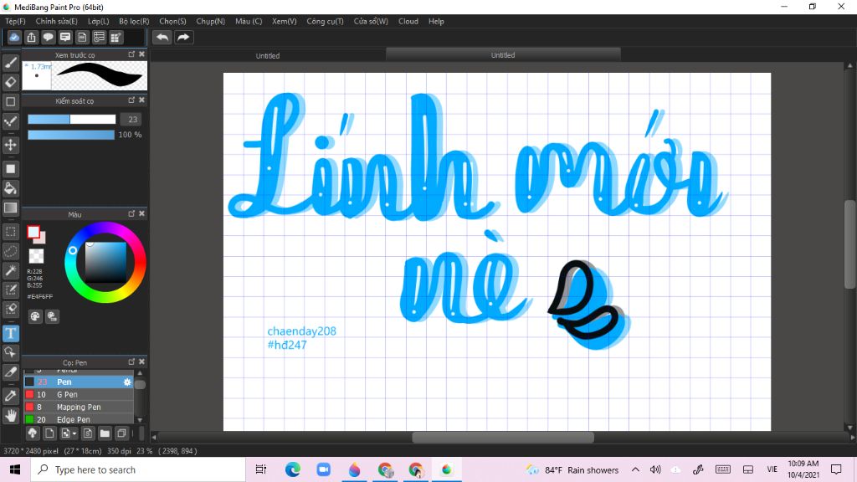
Task: Click the oval speech bubble icon
Action: [48, 37]
